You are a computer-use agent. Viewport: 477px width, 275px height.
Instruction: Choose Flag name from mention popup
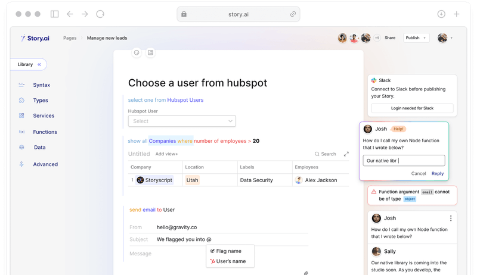pyautogui.click(x=226, y=251)
